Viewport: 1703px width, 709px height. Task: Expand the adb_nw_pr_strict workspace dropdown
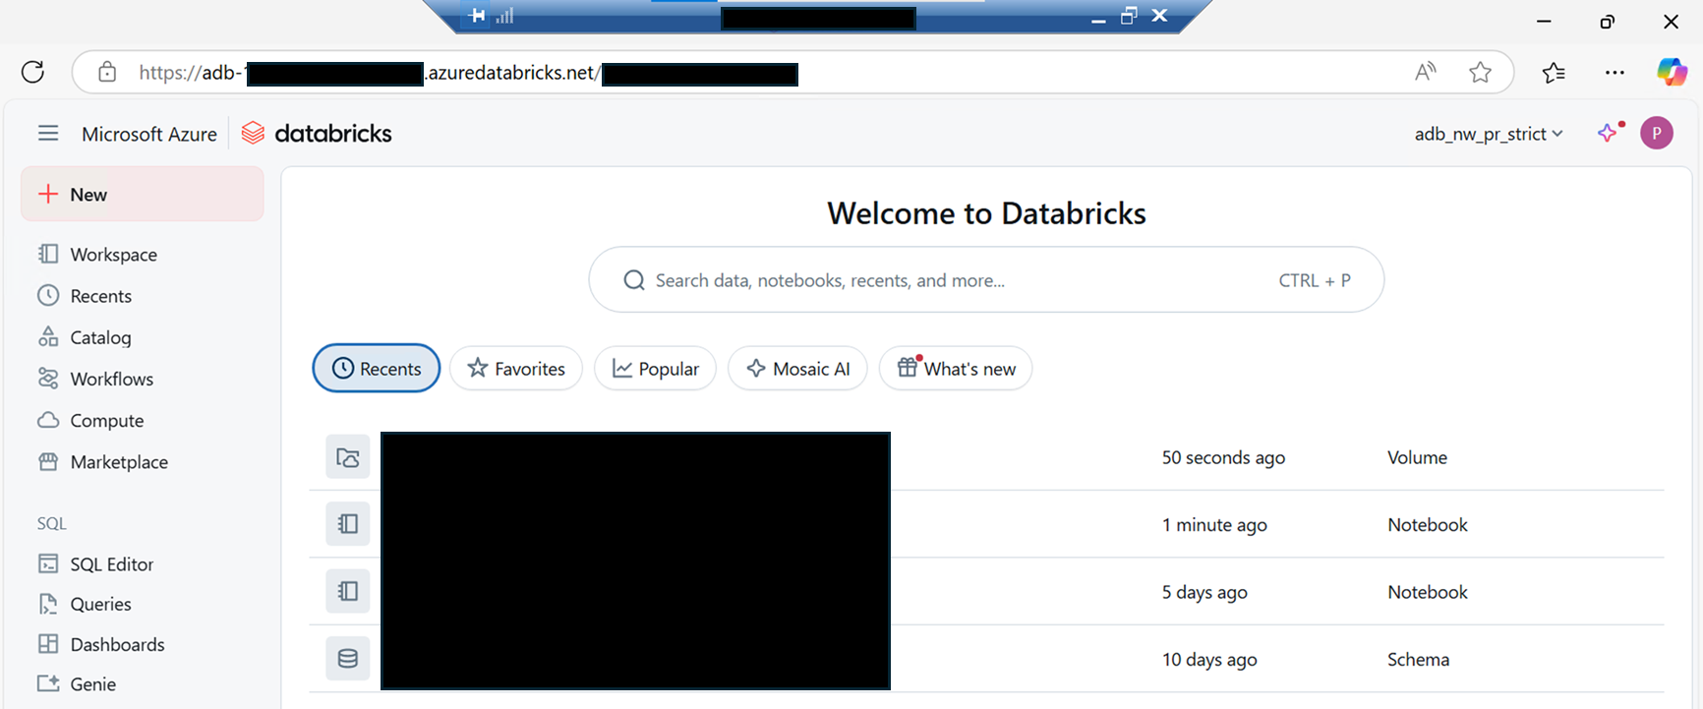1489,134
